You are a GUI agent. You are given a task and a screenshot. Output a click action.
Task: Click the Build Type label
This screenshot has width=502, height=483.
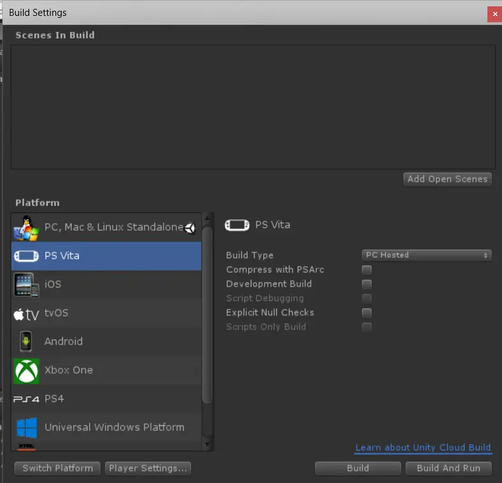click(249, 255)
